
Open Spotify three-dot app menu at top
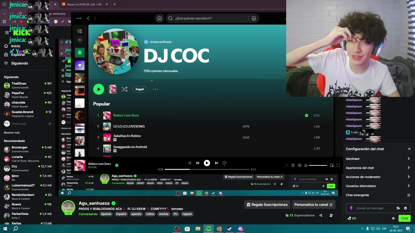click(79, 18)
